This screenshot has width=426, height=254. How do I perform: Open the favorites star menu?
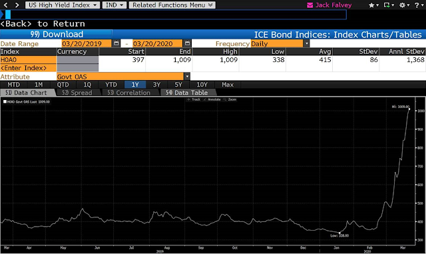373,5
